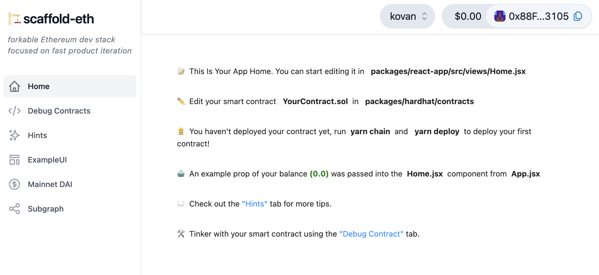Screen dimensions: 599x275
Task: Click the wallet blockie avatar icon
Action: 500,16
